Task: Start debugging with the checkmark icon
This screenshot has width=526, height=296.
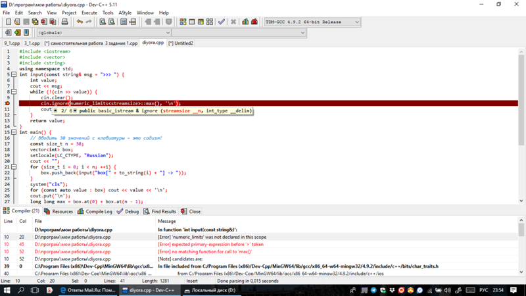Action: [222, 22]
